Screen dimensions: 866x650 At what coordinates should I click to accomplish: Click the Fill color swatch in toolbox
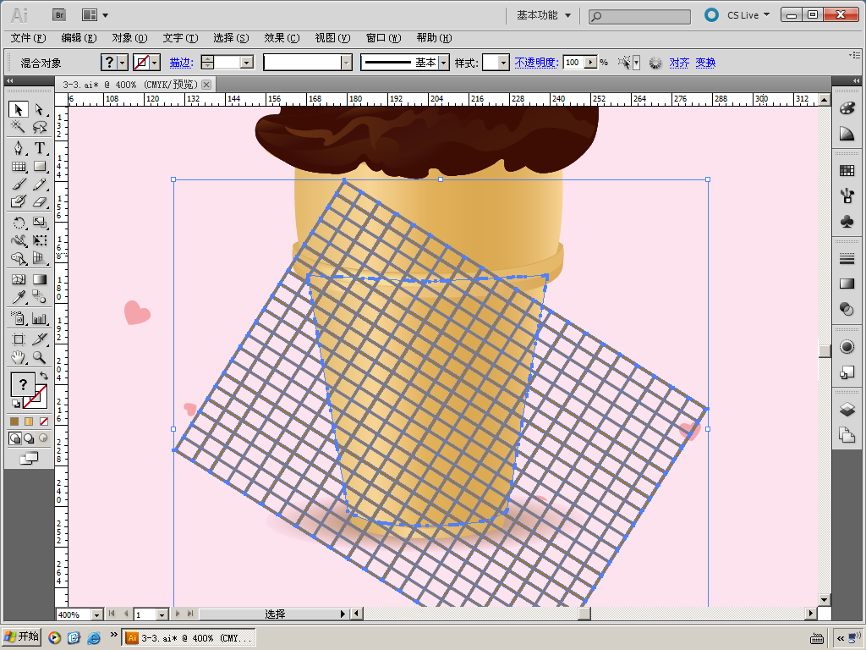pos(23,384)
